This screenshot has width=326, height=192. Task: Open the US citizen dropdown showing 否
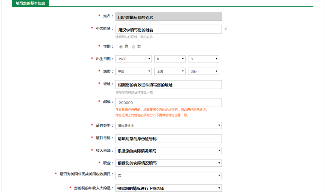point(169,175)
